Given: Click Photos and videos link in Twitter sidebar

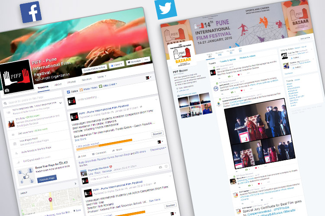Looking at the screenshot, I should [x=187, y=94].
